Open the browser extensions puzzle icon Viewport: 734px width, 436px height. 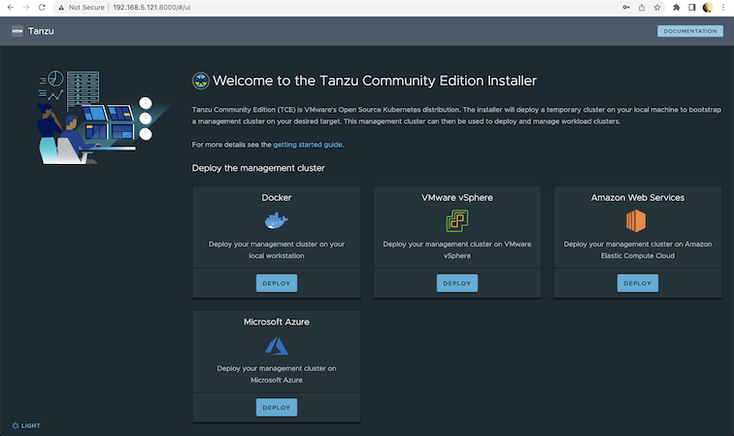(677, 8)
